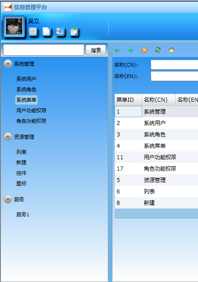Click the home icon in toolbar
Screen dimensions: 198x282
tap(172, 50)
